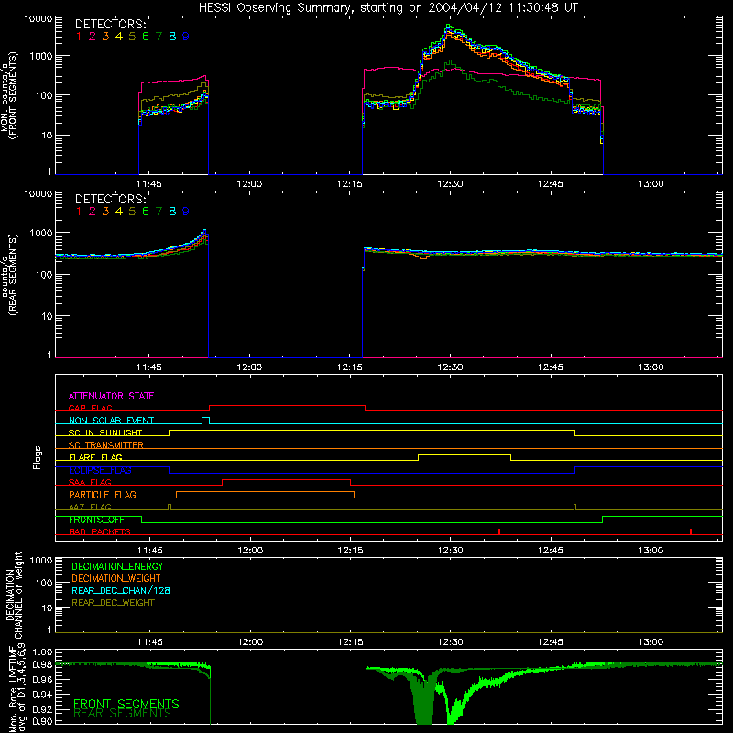Click the GAP_FLAG label
733x733 pixels.
tap(90, 408)
